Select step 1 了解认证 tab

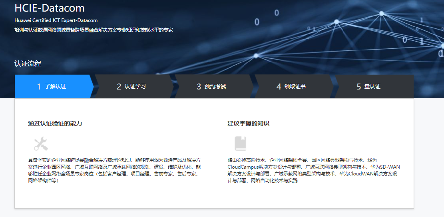point(54,86)
